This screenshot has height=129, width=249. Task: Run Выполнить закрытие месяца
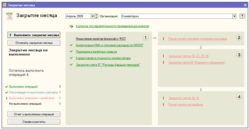[34, 35]
